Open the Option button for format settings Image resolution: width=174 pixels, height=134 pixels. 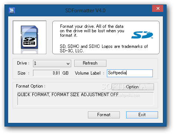133,87
